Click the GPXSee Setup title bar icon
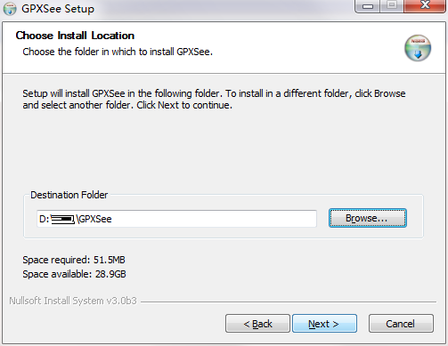 tap(10, 9)
